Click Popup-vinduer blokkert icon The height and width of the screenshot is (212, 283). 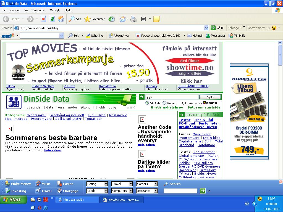point(138,36)
